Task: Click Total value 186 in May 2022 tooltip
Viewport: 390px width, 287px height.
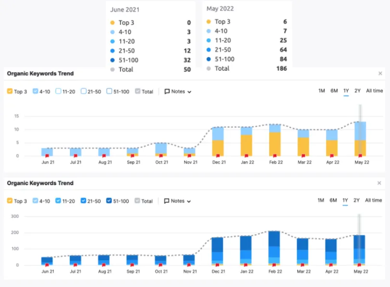Action: pos(282,69)
